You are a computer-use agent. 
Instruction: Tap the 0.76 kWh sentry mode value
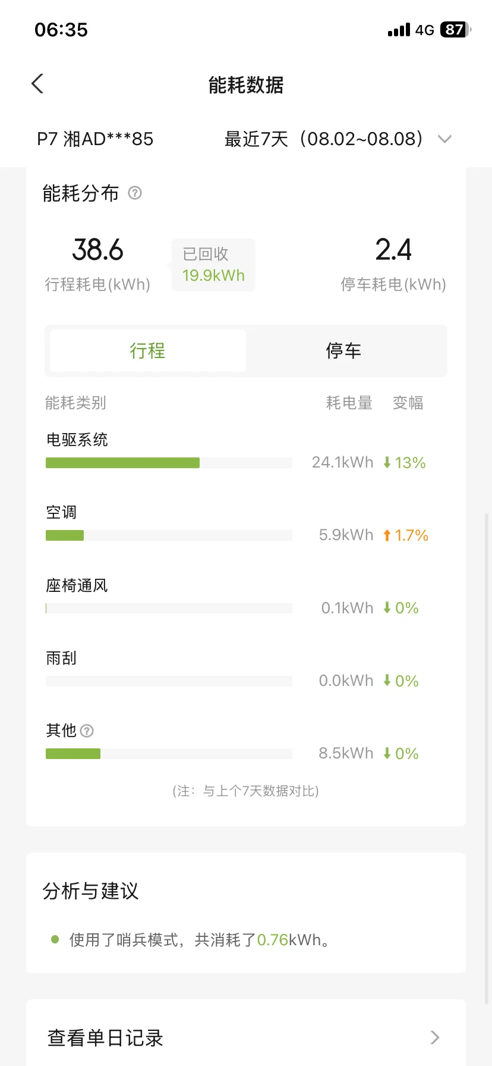(273, 940)
